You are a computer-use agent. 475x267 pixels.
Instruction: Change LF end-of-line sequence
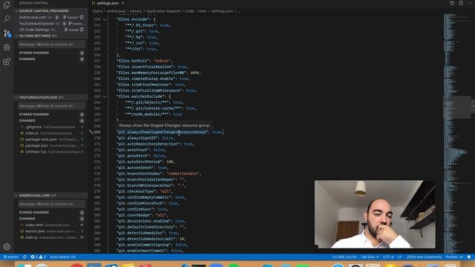(399, 257)
